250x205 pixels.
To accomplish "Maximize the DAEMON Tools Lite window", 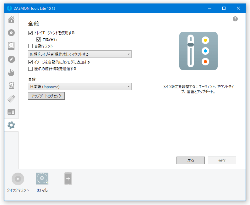I will pyautogui.click(x=224, y=8).
